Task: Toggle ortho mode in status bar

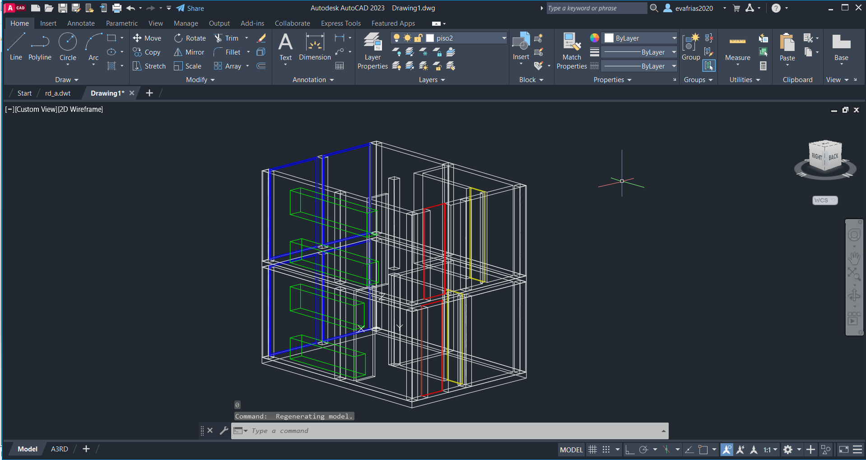Action: pyautogui.click(x=629, y=450)
